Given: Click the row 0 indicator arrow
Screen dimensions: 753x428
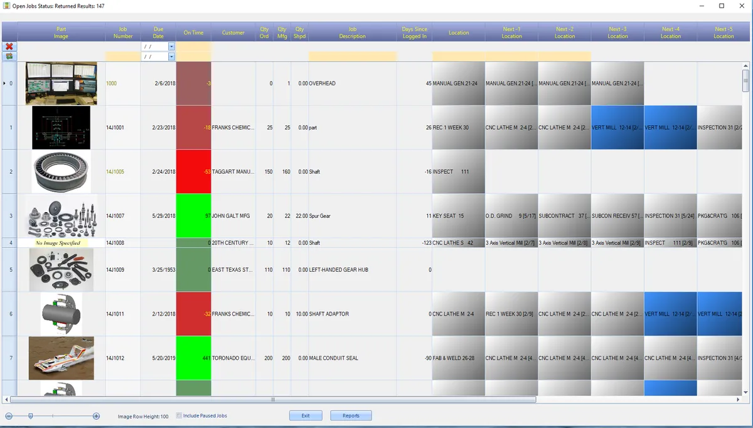Looking at the screenshot, I should click(x=4, y=83).
